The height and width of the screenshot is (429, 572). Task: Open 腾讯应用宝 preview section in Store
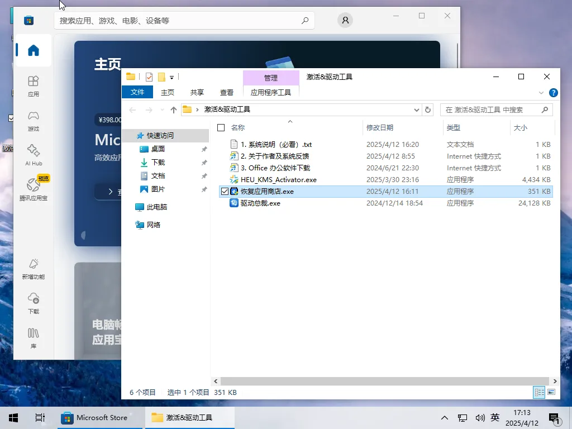[x=33, y=189]
